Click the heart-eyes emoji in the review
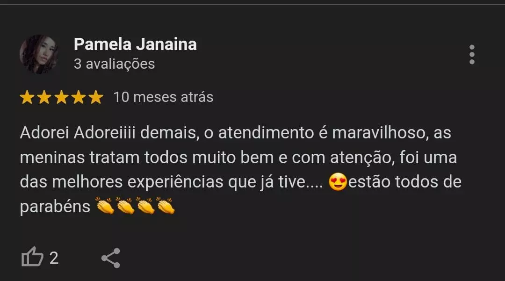Viewport: 505px width, 281px height. pos(338,182)
